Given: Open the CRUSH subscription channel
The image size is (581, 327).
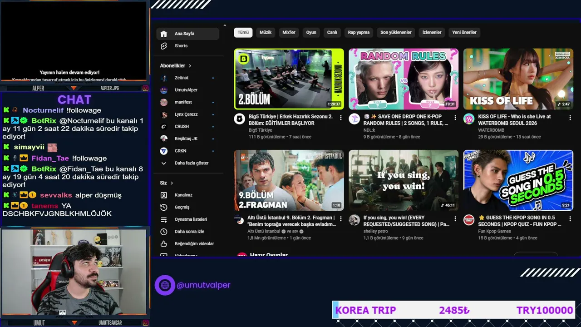Looking at the screenshot, I should pos(188,126).
